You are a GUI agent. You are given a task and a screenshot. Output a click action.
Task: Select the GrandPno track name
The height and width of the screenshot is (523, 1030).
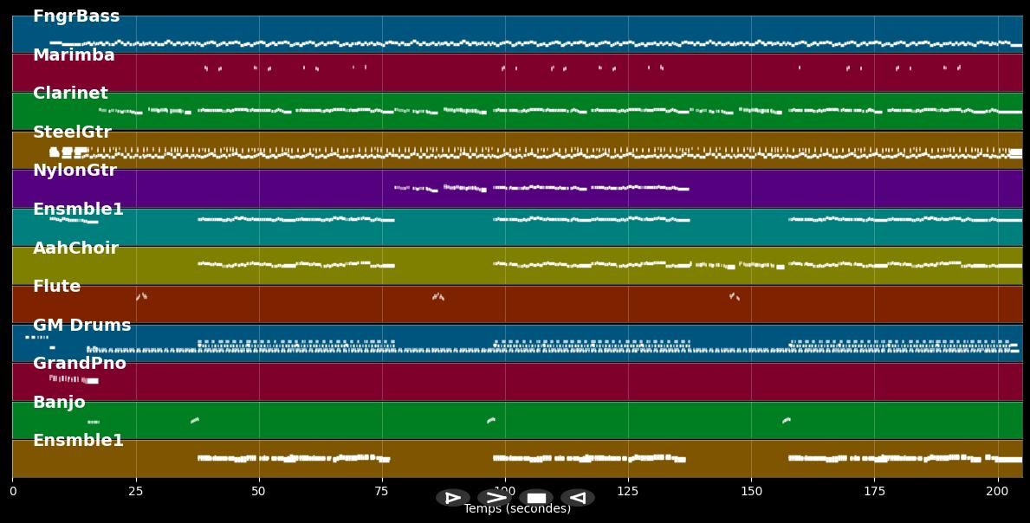coord(80,363)
